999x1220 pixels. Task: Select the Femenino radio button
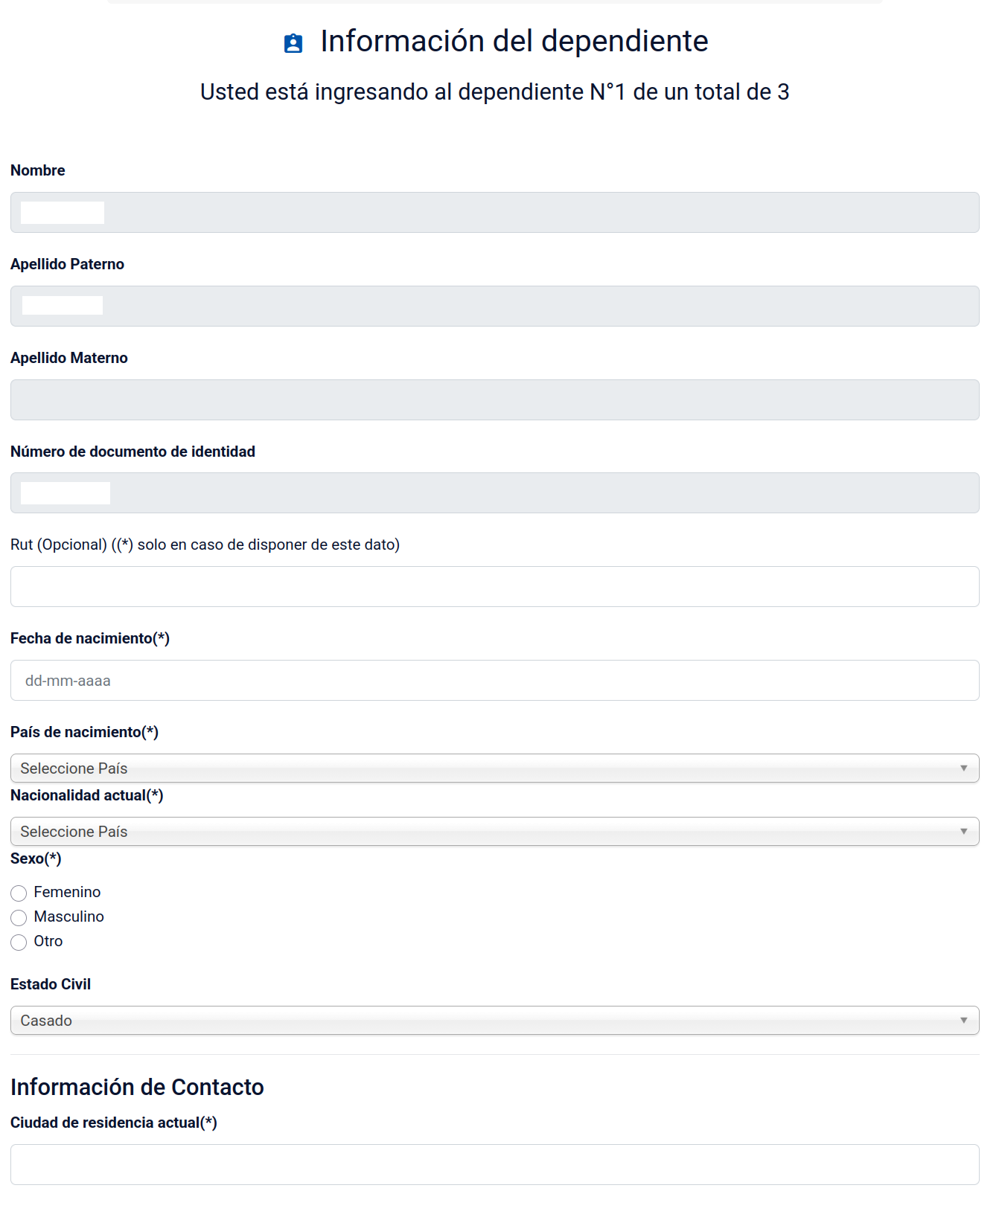[x=19, y=893]
